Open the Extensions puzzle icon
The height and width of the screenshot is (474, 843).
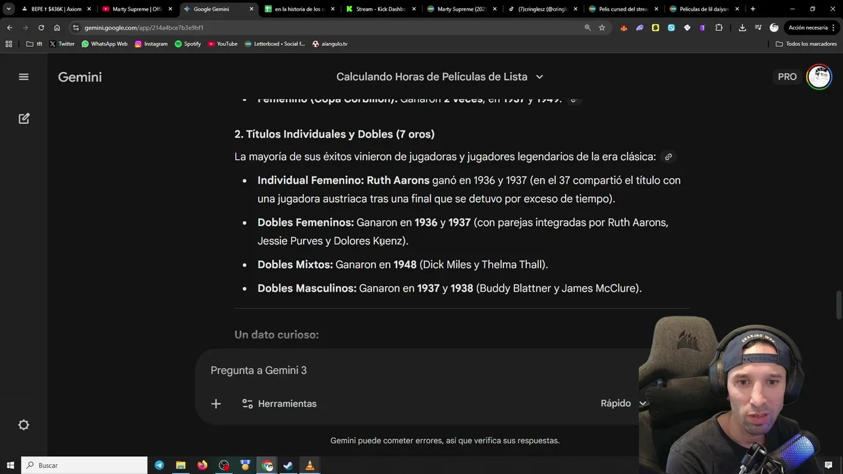(x=719, y=28)
